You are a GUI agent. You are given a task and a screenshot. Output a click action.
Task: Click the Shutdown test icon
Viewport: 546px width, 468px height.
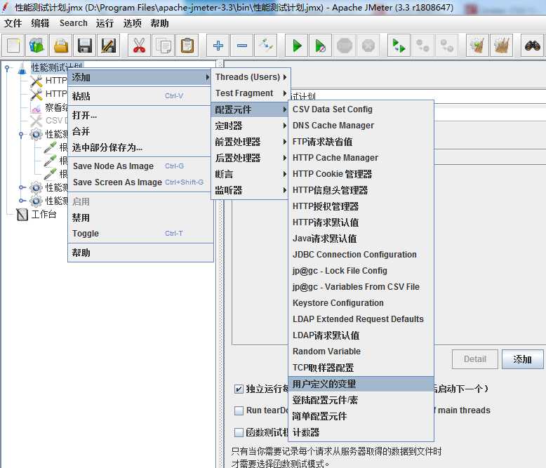(x=368, y=46)
